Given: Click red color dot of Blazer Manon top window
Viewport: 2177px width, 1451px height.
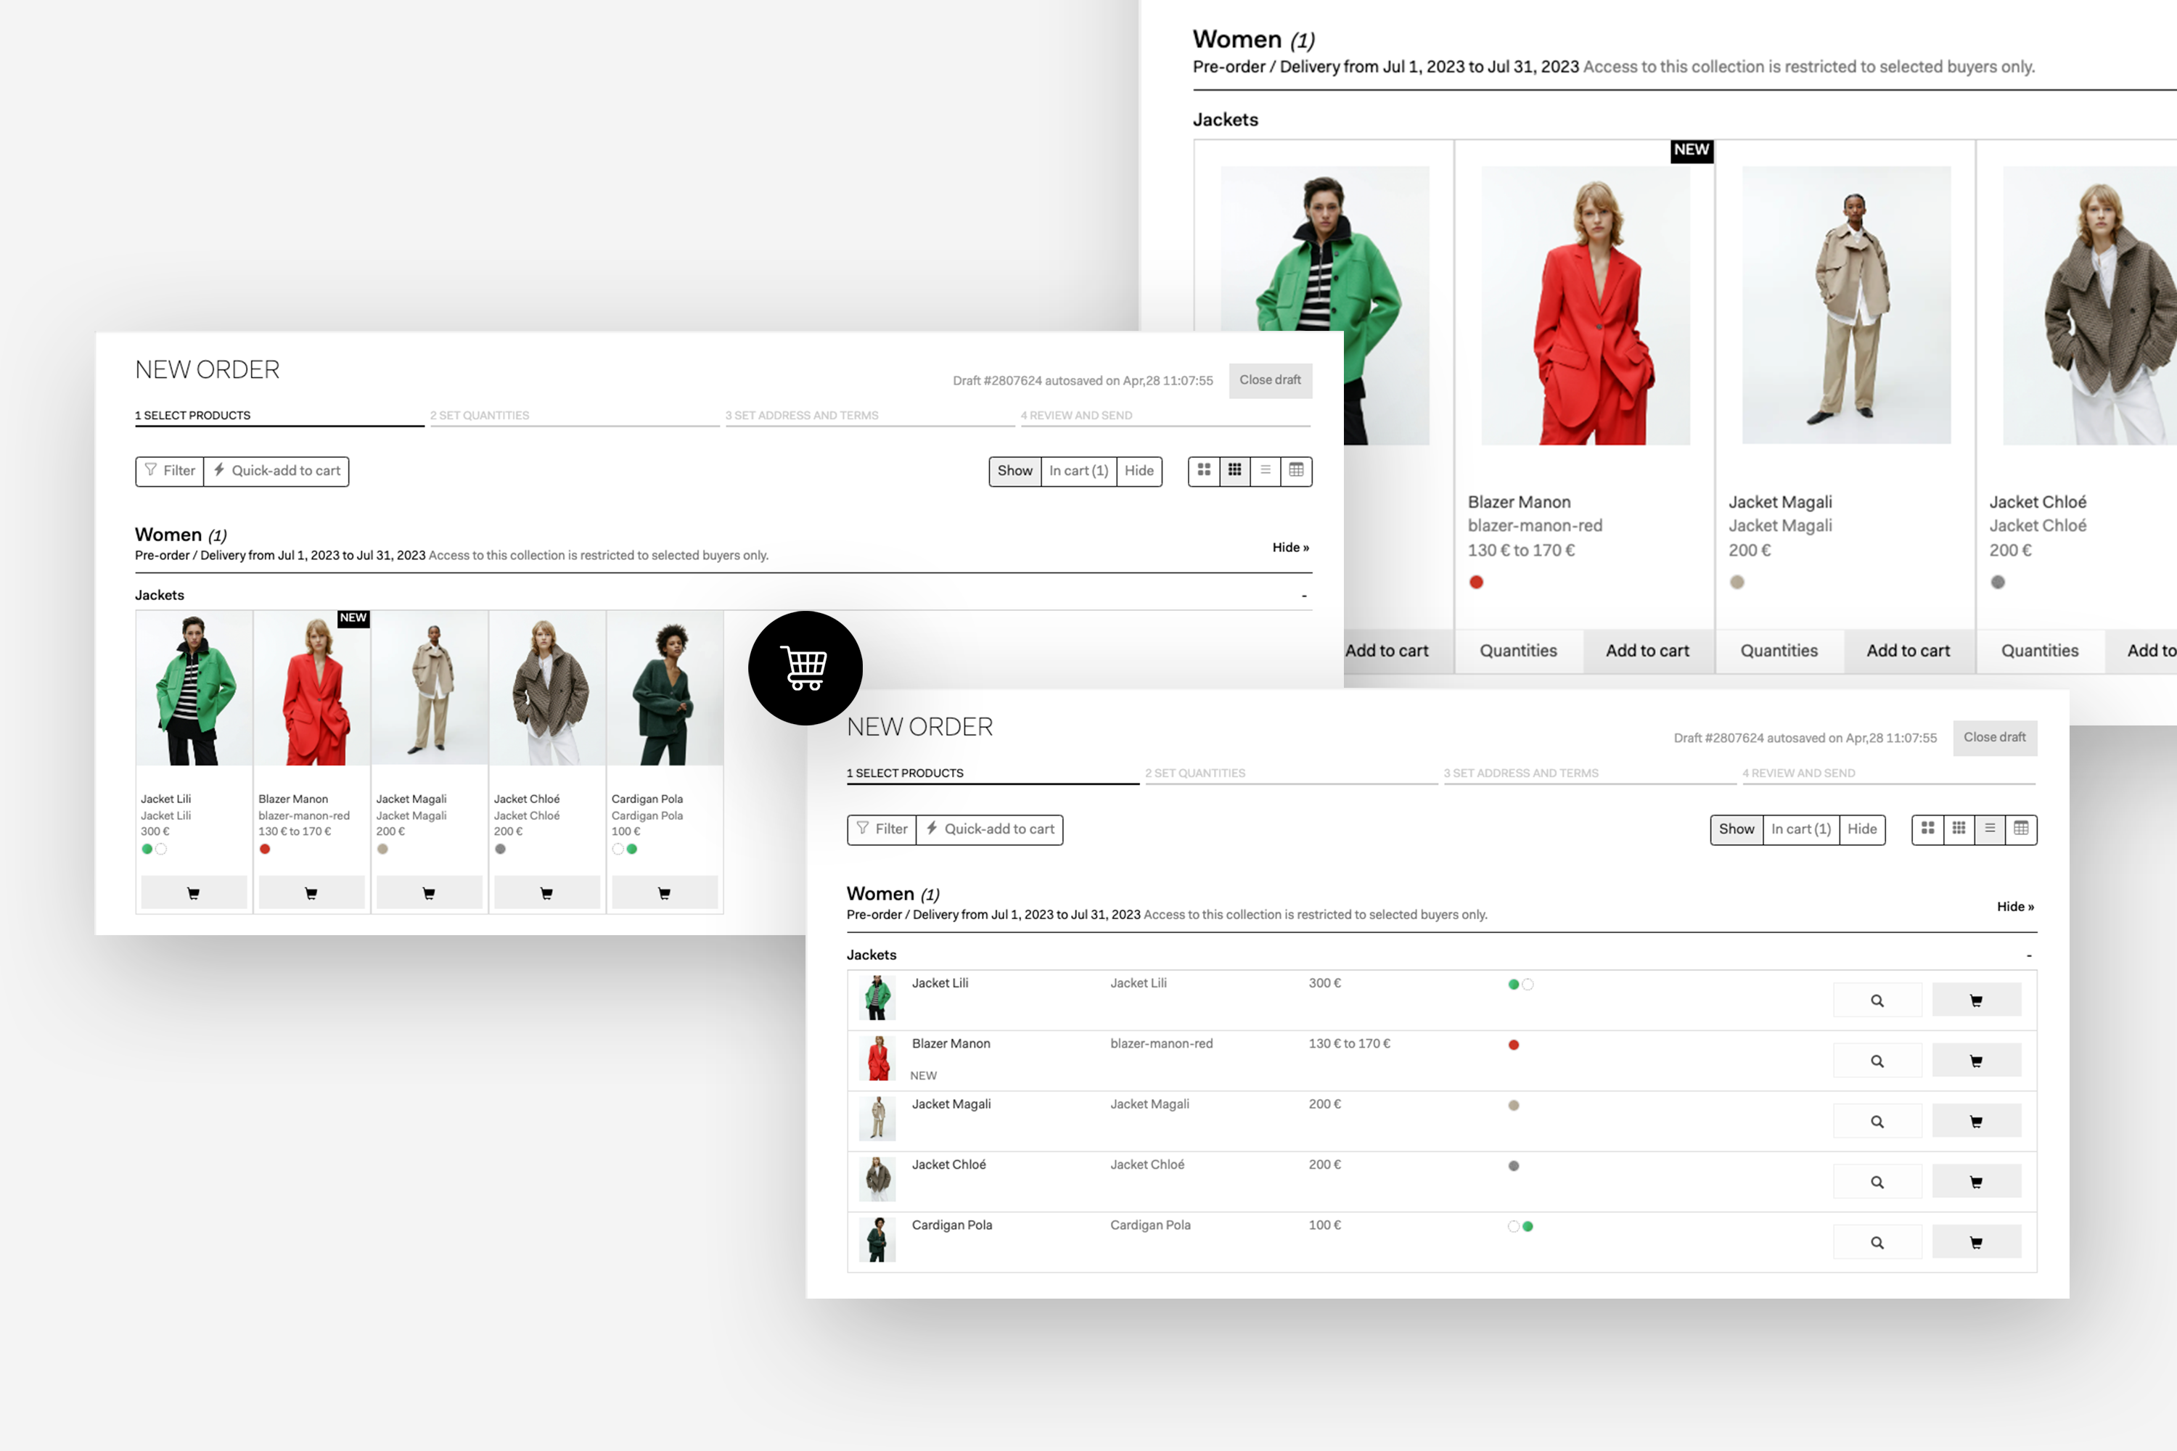Looking at the screenshot, I should tap(1476, 582).
